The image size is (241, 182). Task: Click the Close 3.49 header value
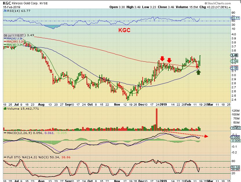pyautogui.click(x=166, y=7)
